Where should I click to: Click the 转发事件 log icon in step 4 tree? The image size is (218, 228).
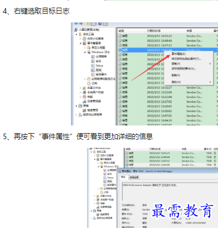(93, 74)
